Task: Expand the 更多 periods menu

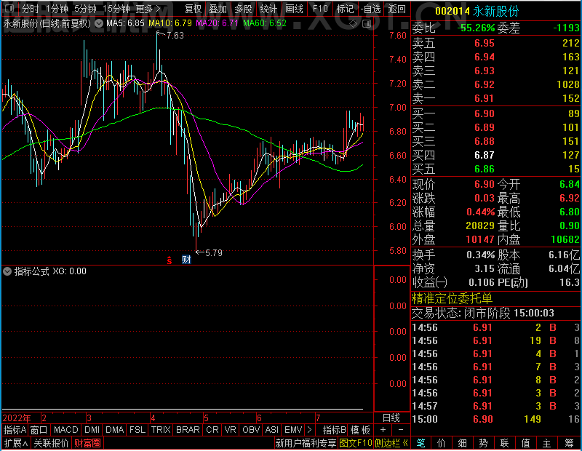Action: pos(148,9)
